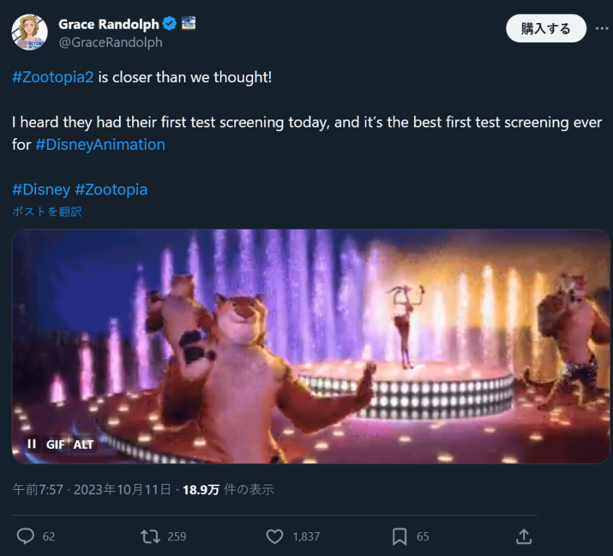Image resolution: width=613 pixels, height=556 pixels.
Task: Click the 購入する subscribe button
Action: (545, 29)
